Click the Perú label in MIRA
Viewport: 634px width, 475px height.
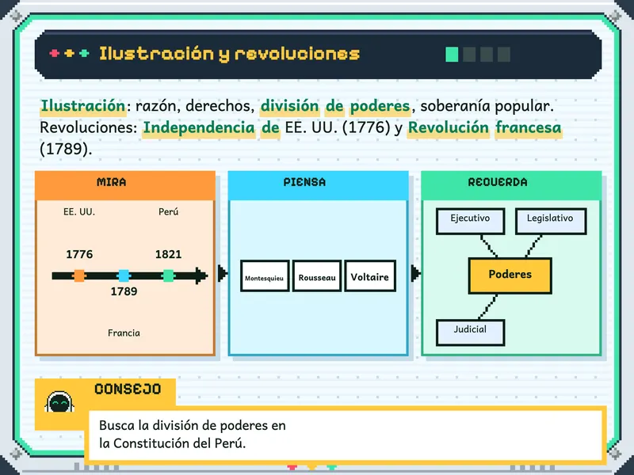pos(168,211)
